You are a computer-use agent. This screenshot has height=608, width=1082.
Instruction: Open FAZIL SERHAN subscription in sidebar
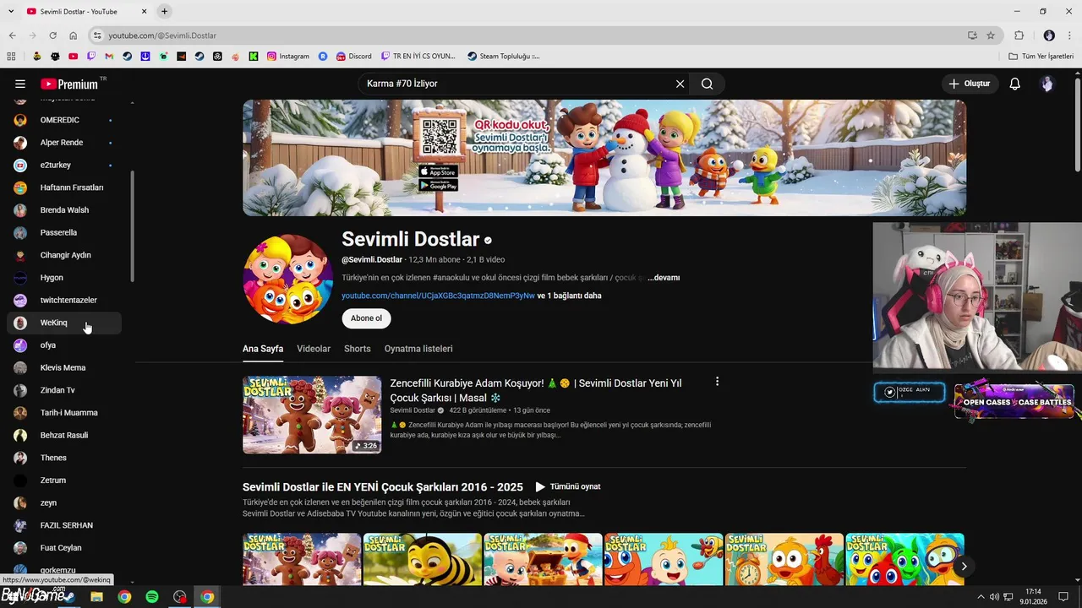(x=64, y=525)
